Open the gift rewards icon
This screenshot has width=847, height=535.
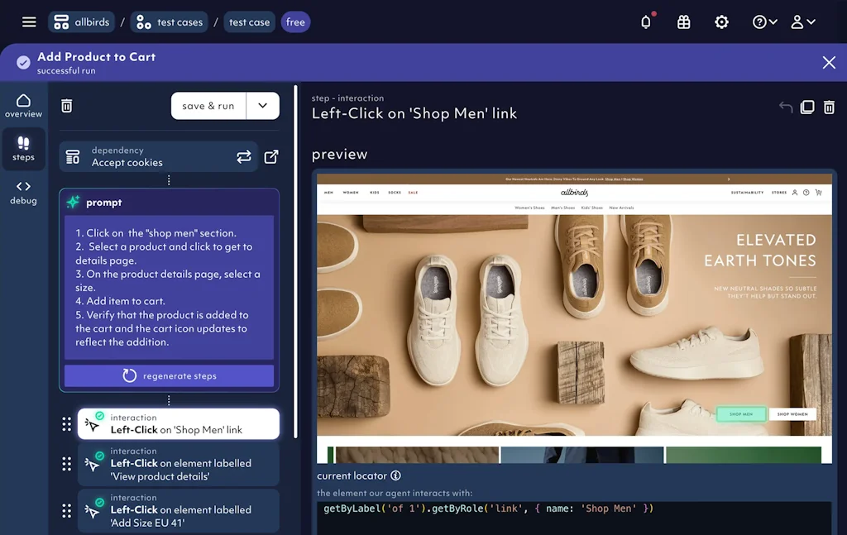point(683,22)
